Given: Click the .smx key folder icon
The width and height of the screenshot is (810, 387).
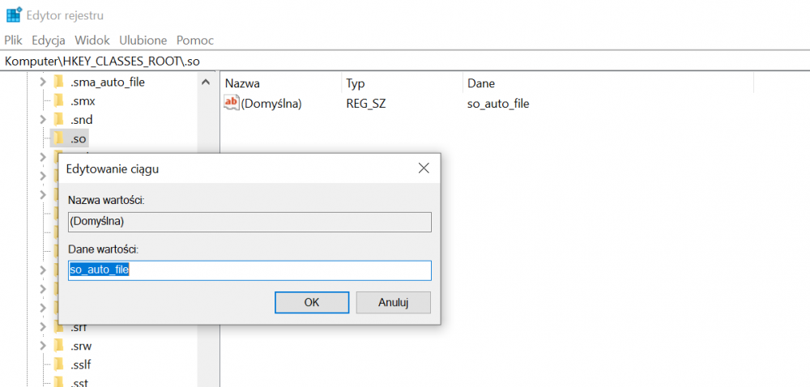Looking at the screenshot, I should pos(58,100).
